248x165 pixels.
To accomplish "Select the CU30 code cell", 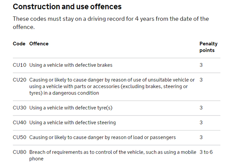I will [x=20, y=108].
